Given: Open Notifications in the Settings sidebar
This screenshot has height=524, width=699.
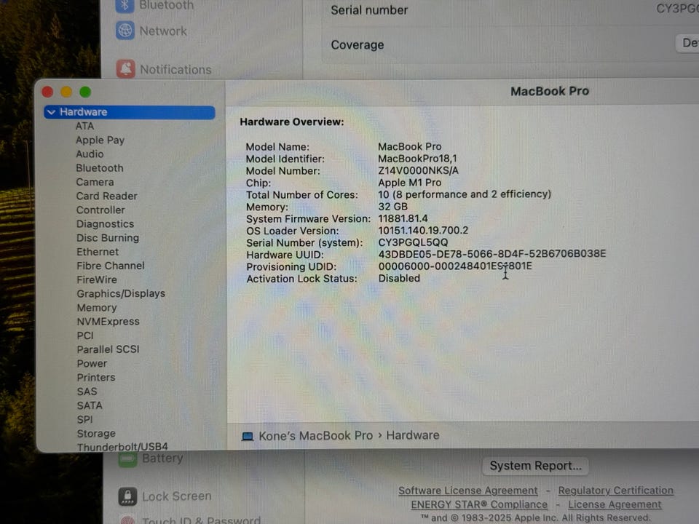Looking at the screenshot, I should point(175,70).
